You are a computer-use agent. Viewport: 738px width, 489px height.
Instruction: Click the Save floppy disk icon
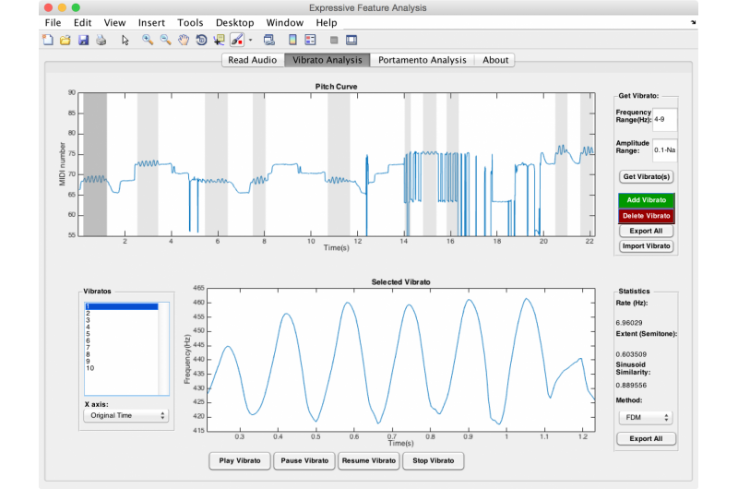pyautogui.click(x=83, y=40)
